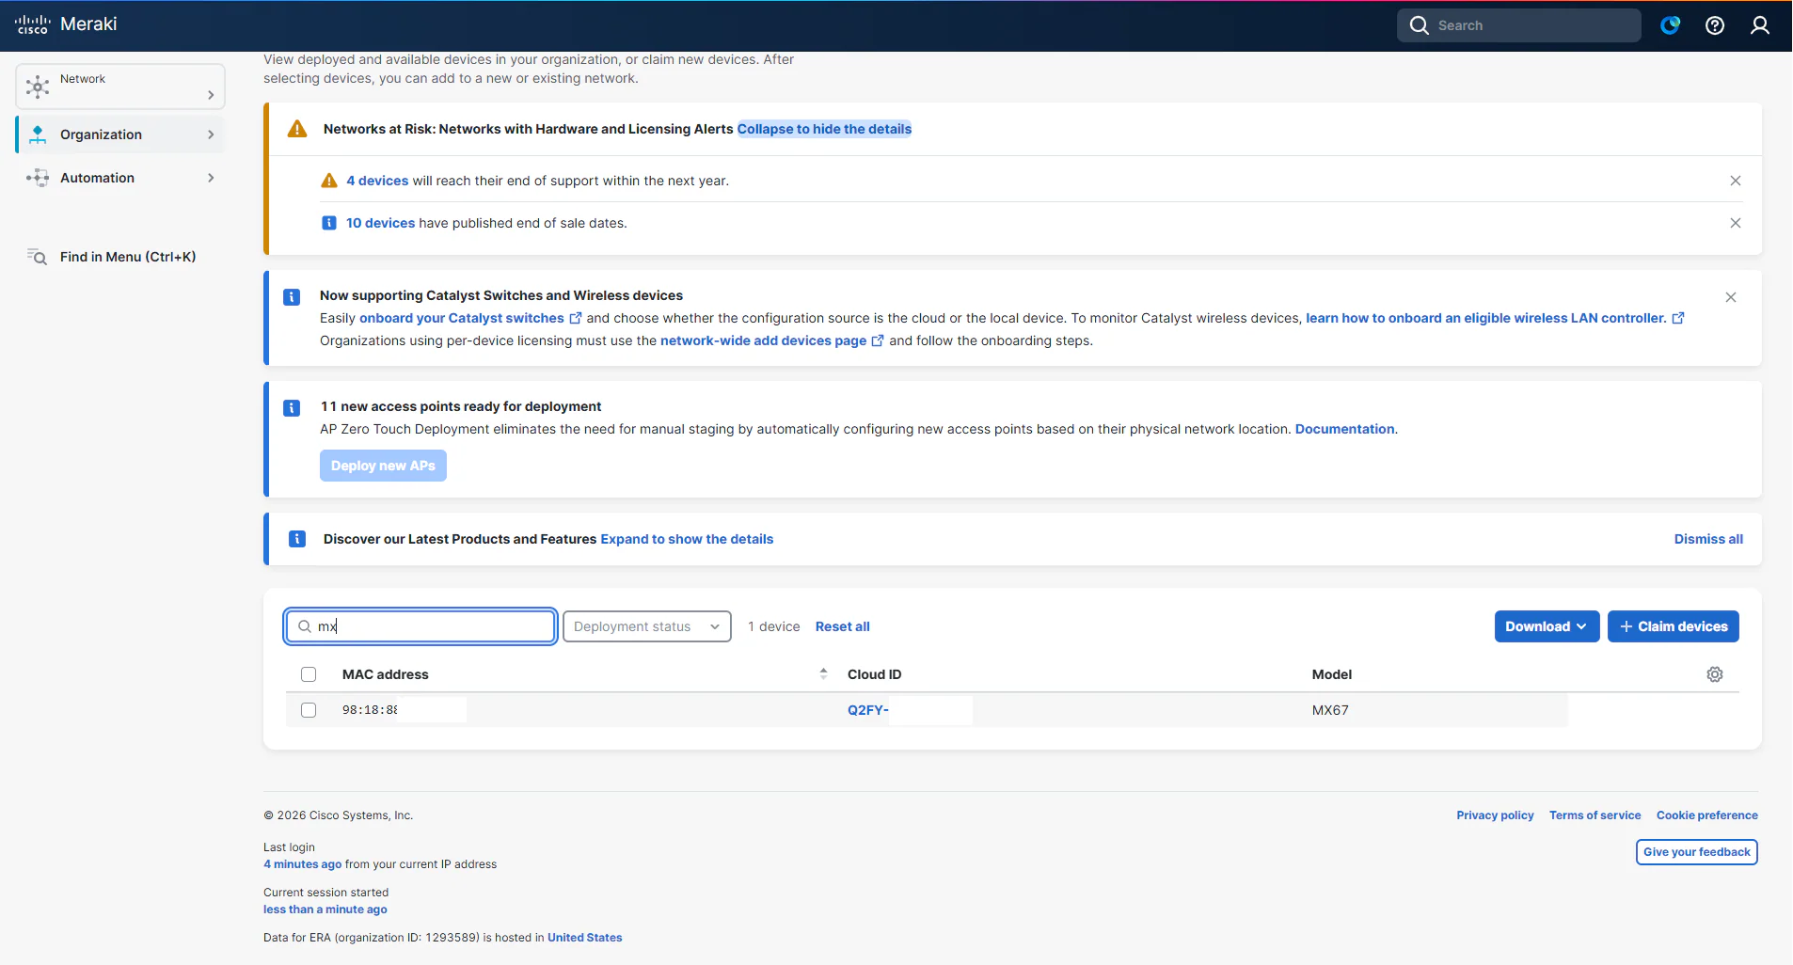Open the Documentation link
The height and width of the screenshot is (965, 1793).
point(1345,429)
